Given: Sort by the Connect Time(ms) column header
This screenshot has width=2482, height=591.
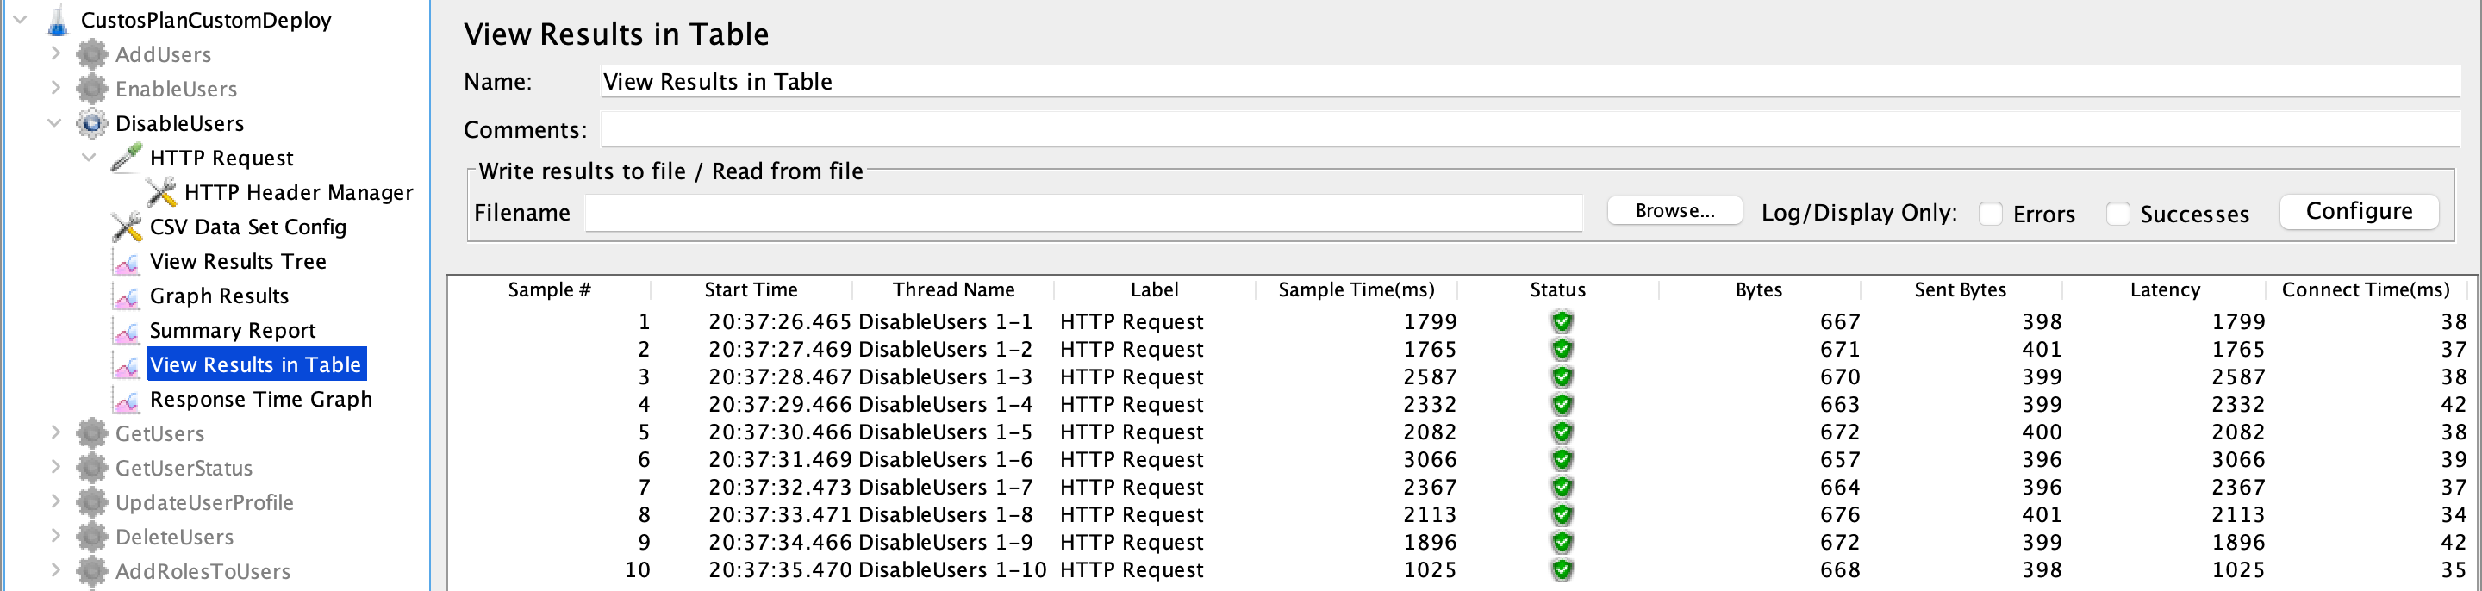Looking at the screenshot, I should (x=2366, y=289).
